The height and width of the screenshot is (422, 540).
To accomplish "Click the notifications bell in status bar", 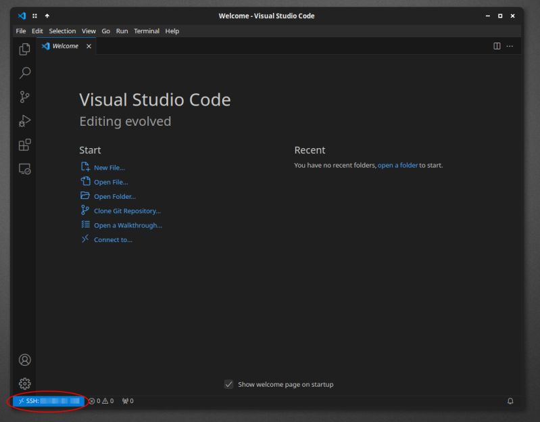I will [510, 401].
